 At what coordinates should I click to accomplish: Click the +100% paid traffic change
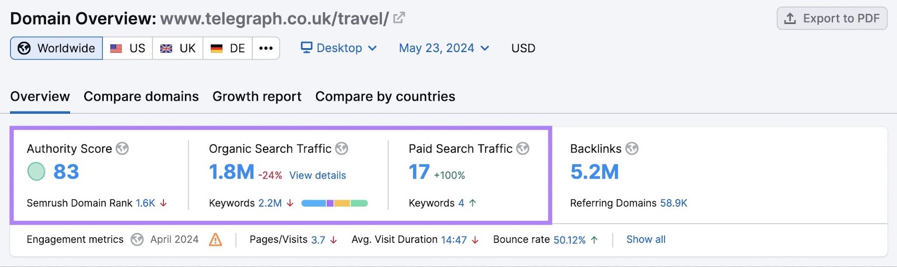click(x=450, y=175)
